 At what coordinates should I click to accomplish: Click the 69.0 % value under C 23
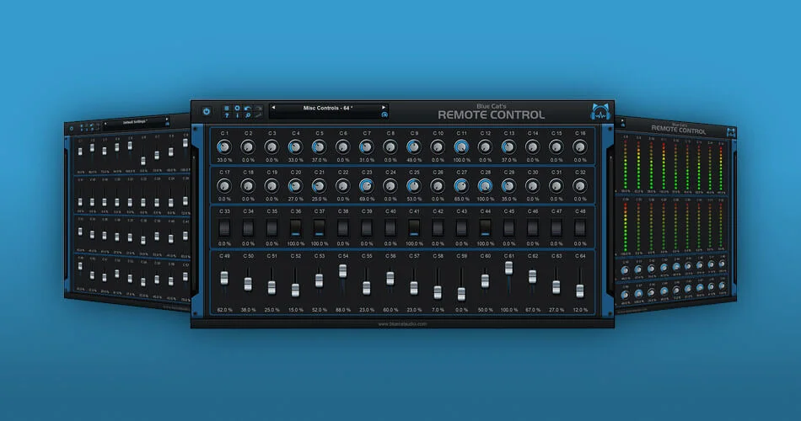pos(366,199)
